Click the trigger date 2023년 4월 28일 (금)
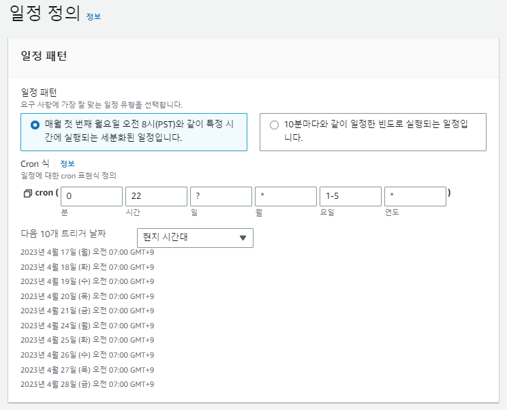 pos(87,385)
